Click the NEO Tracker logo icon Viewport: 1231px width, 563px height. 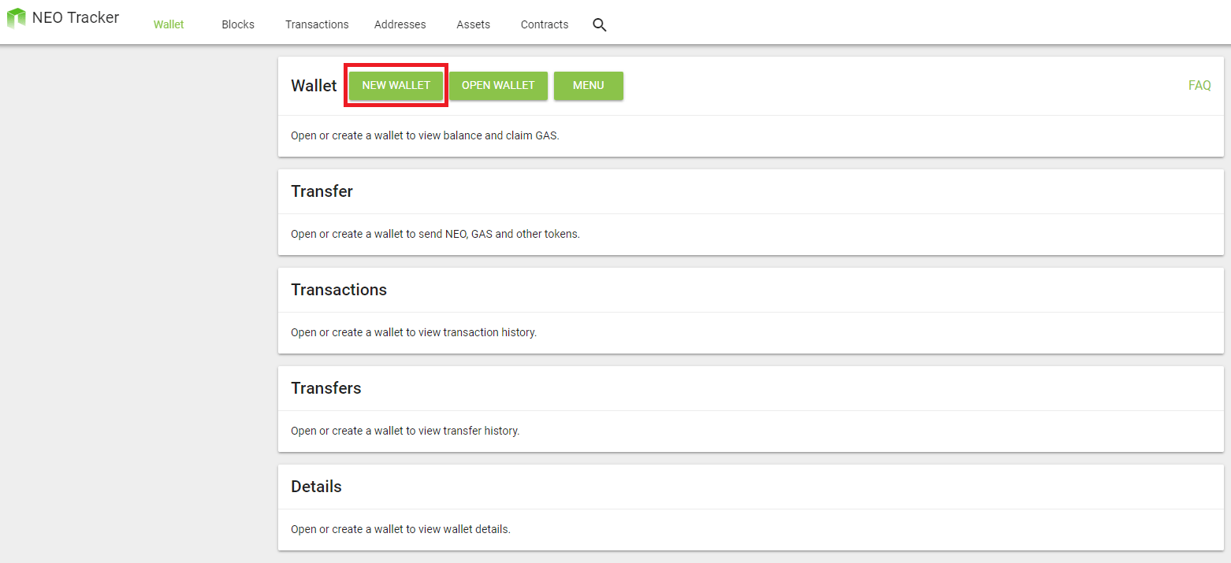(x=16, y=18)
